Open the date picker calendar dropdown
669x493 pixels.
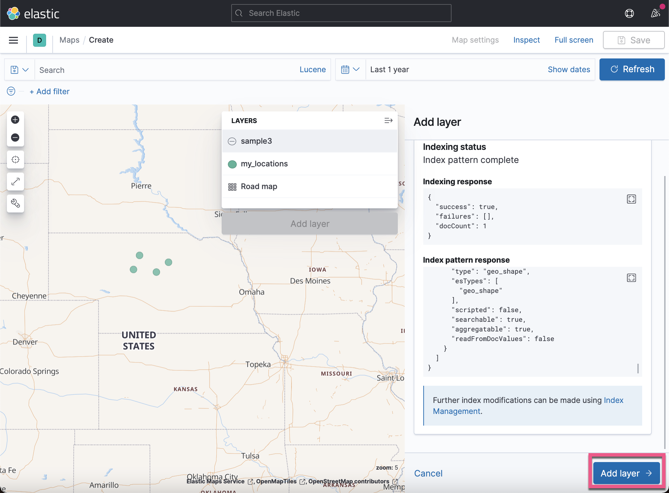coord(350,69)
